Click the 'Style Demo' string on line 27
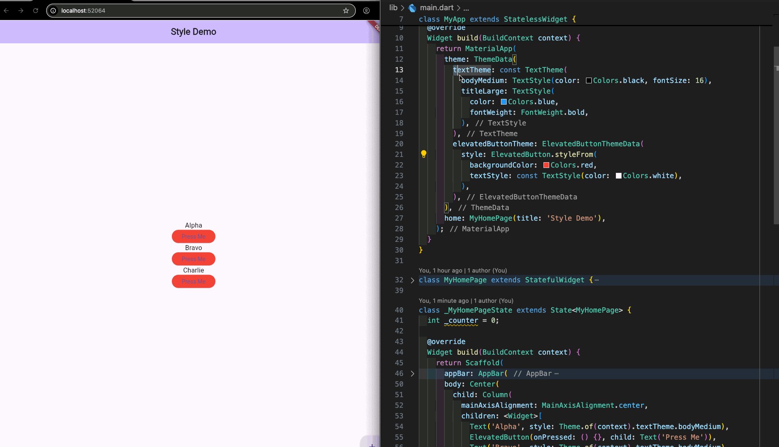The height and width of the screenshot is (447, 779). coord(572,218)
